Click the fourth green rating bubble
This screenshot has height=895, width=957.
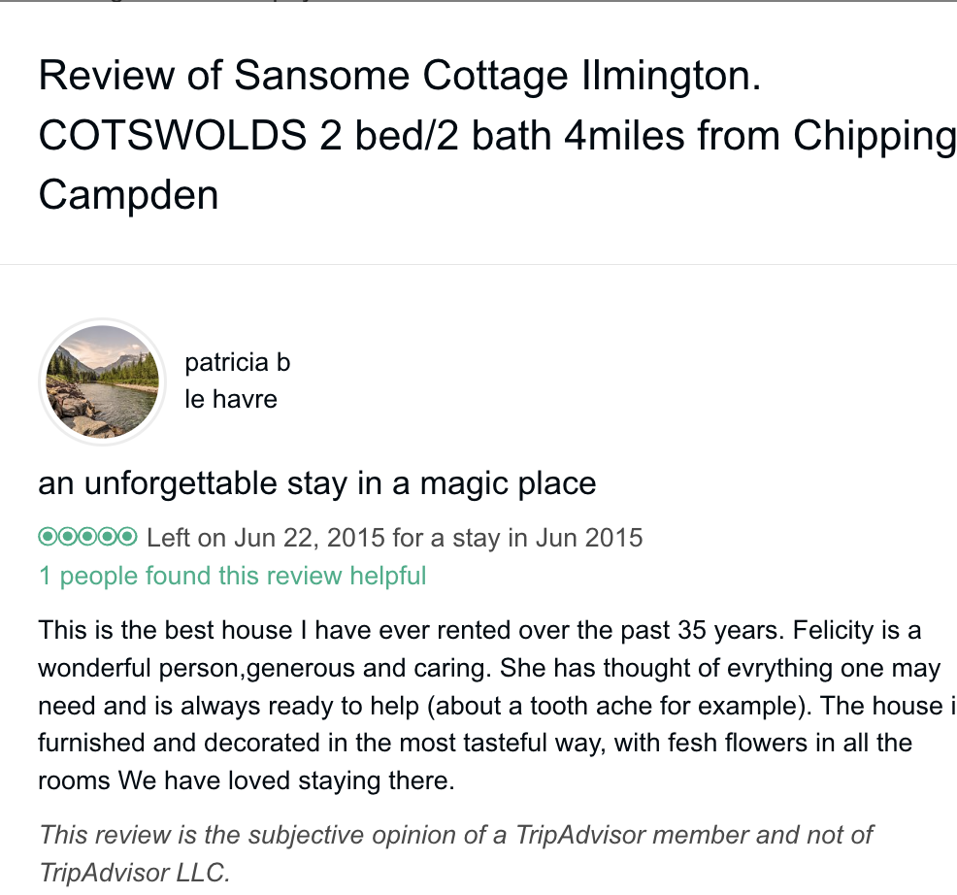[109, 537]
